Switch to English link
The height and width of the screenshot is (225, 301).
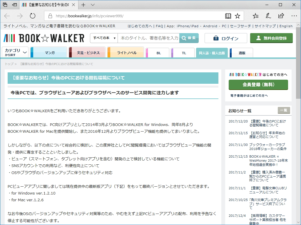[x=286, y=26]
